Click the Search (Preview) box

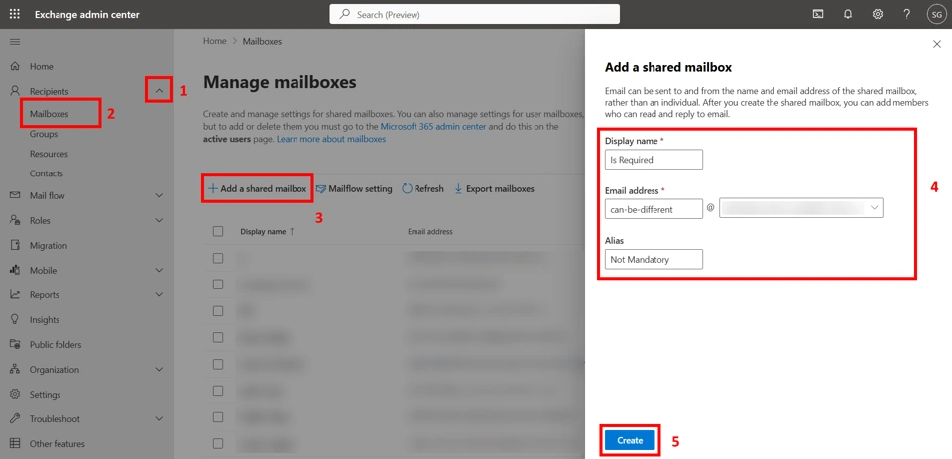[475, 14]
